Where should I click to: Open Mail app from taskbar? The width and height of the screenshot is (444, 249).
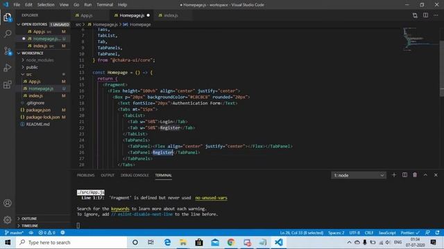pyautogui.click(x=215, y=243)
